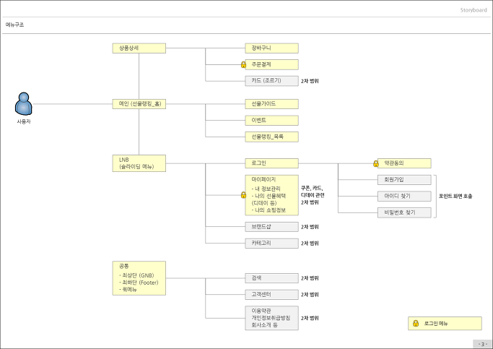
Task: Click the 공통 common menu box
Action: click(x=139, y=278)
